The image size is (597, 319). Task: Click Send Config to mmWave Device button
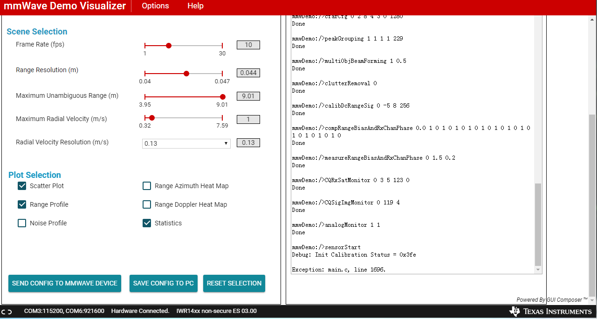tap(65, 283)
